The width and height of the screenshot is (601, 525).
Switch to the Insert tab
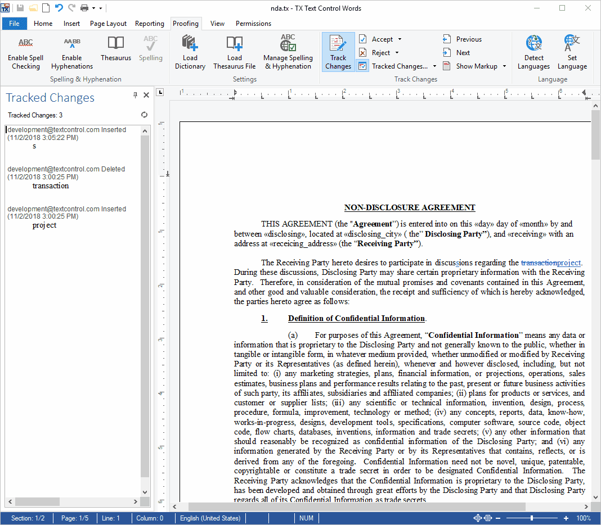tap(71, 24)
